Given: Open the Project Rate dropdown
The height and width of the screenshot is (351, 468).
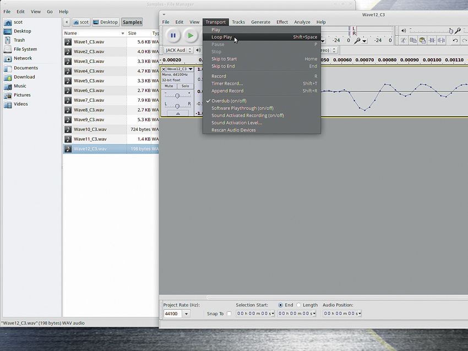Looking at the screenshot, I should (185, 314).
